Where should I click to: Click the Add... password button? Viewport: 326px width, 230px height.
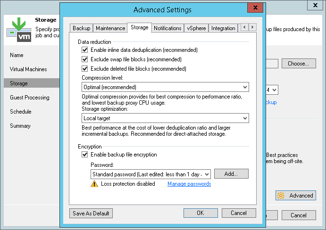pos(231,174)
